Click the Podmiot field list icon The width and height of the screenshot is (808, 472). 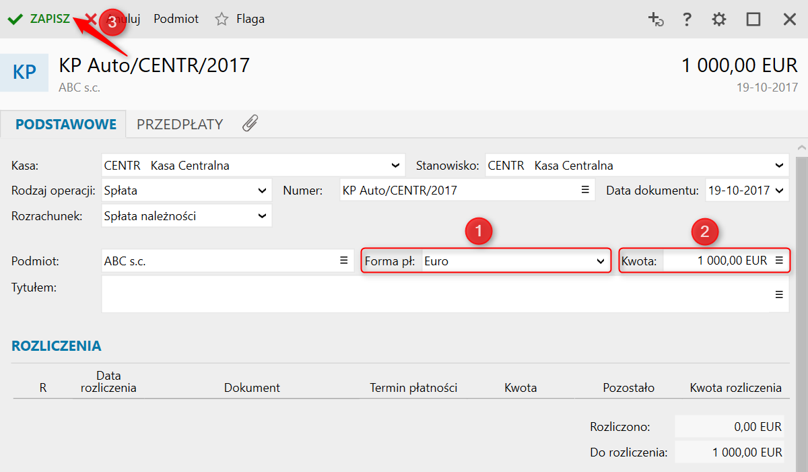click(343, 261)
